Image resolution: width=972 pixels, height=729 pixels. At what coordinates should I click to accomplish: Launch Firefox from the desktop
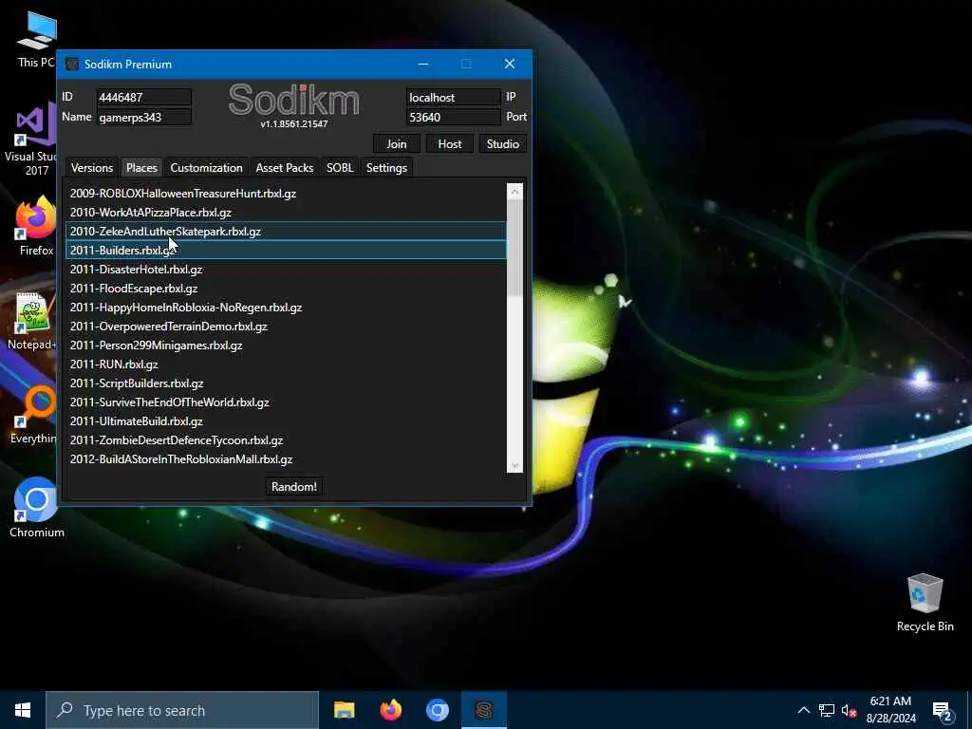pos(36,226)
